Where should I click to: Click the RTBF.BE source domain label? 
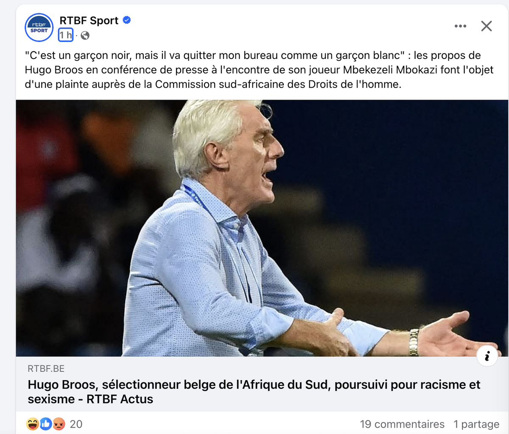(x=46, y=369)
